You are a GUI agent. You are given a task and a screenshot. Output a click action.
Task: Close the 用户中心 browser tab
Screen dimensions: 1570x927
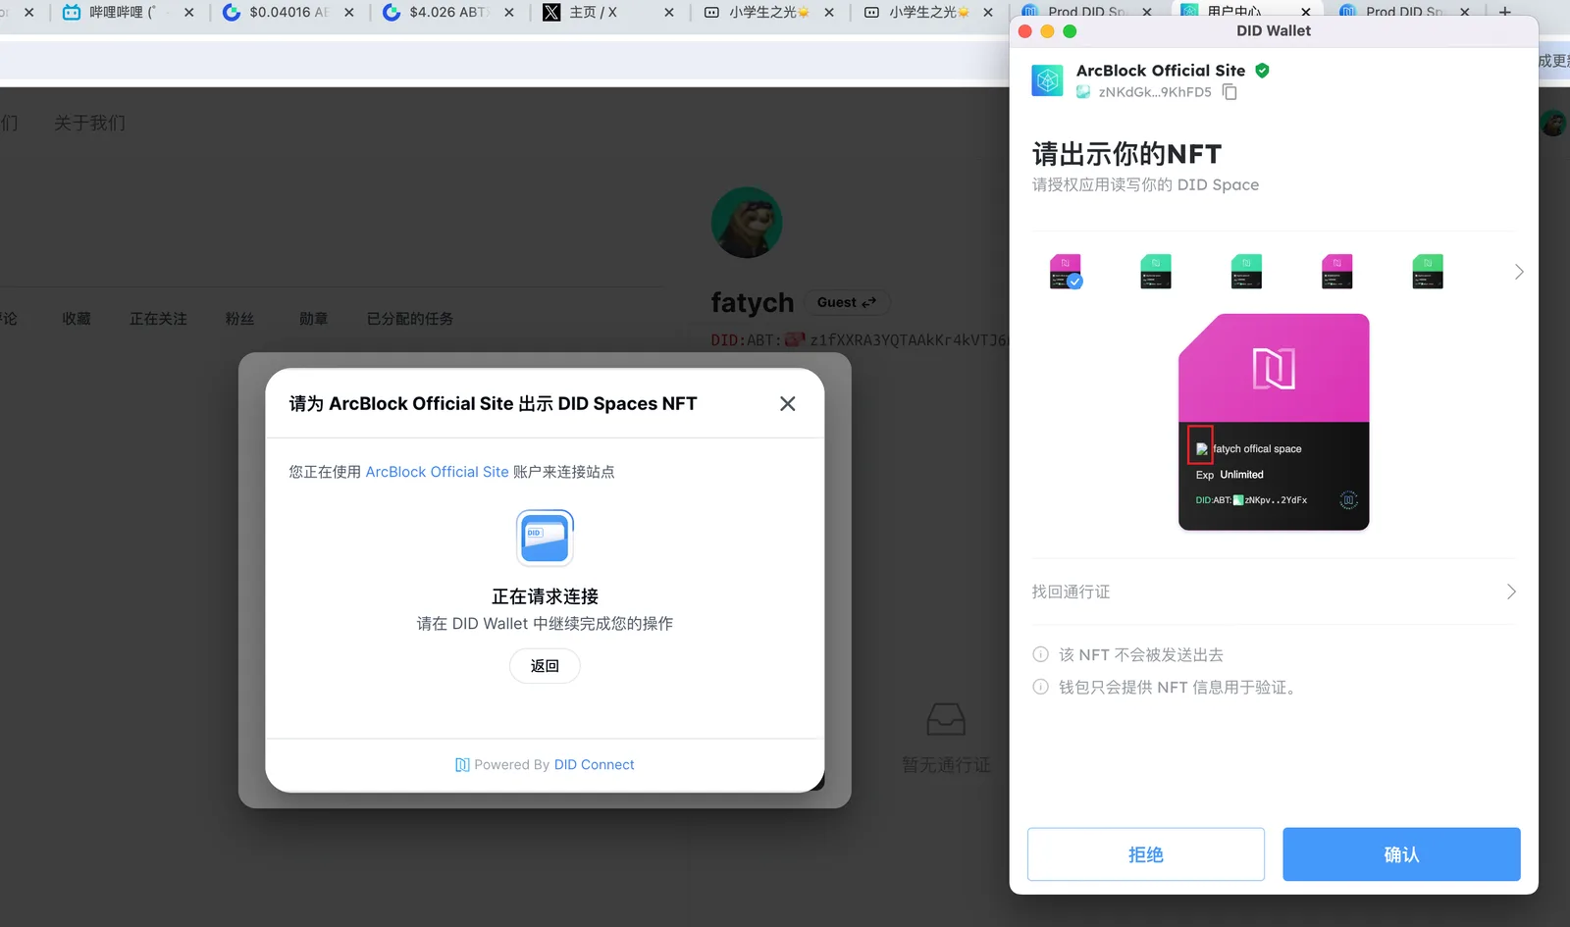(x=1306, y=12)
